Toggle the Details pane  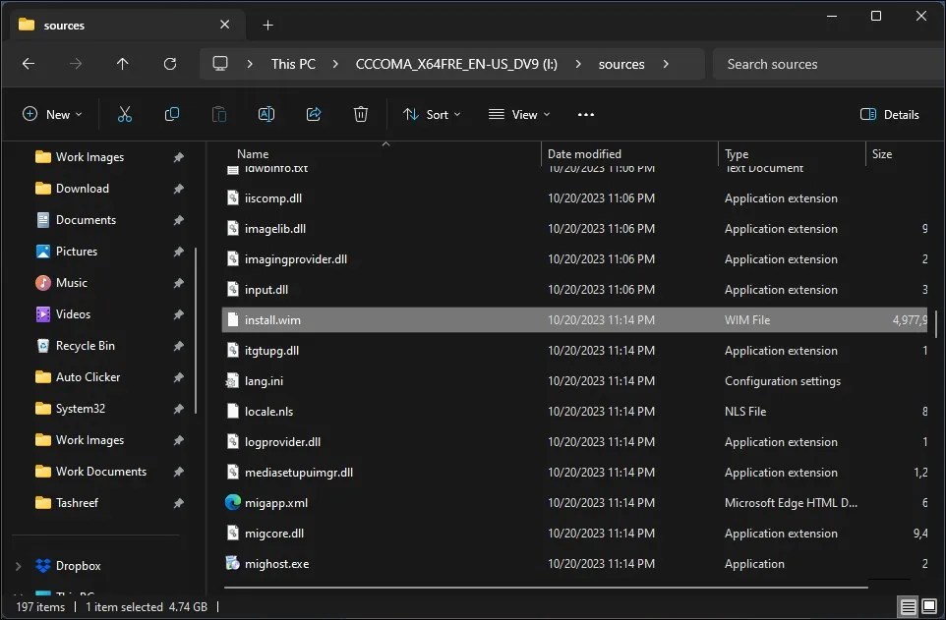tap(889, 114)
